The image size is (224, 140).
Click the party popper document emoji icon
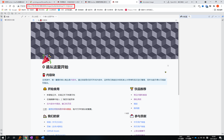47,59
